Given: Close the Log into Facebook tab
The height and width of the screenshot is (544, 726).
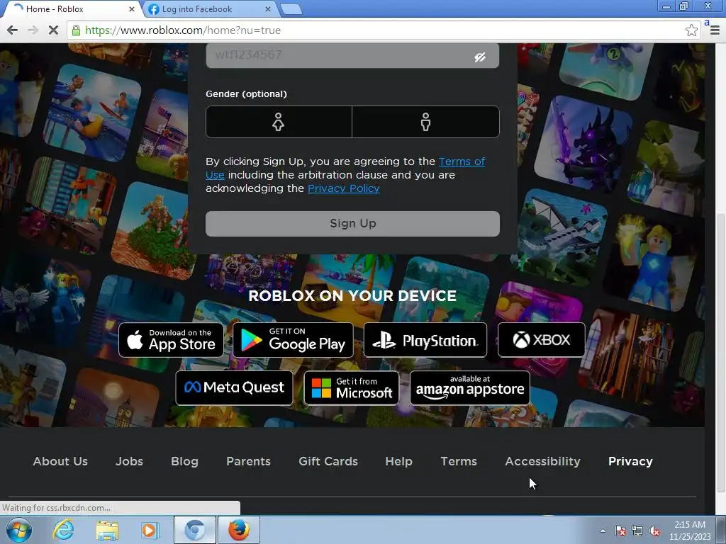Looking at the screenshot, I should click(267, 9).
